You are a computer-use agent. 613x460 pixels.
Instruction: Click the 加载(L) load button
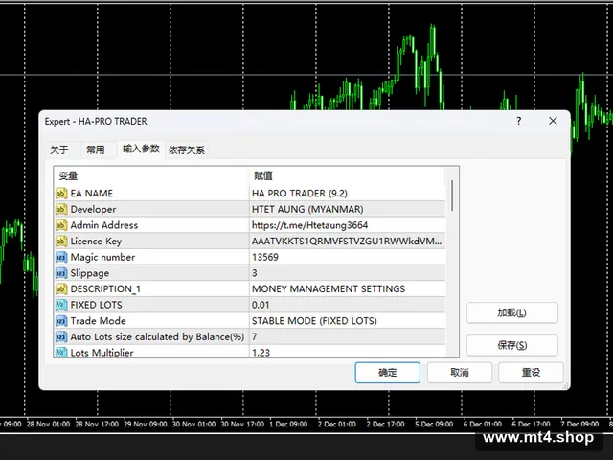(512, 313)
